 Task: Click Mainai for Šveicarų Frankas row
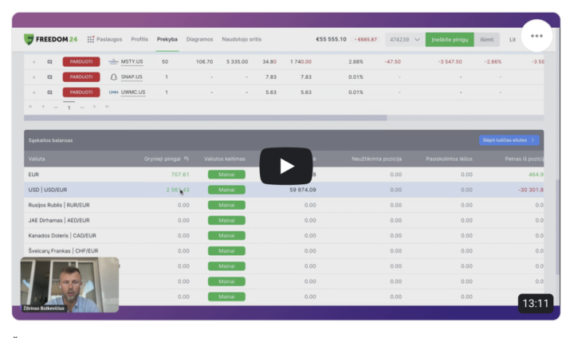coord(226,251)
